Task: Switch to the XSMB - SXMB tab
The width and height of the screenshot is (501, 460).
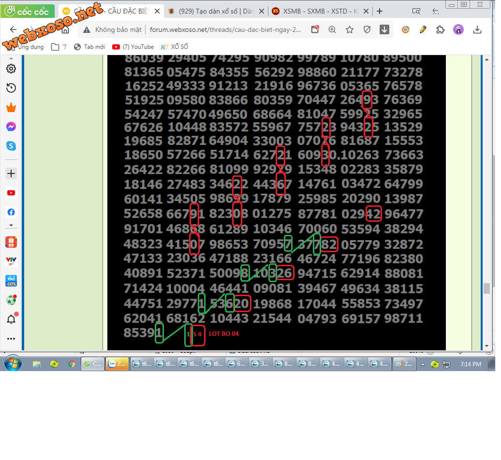Action: pyautogui.click(x=320, y=11)
